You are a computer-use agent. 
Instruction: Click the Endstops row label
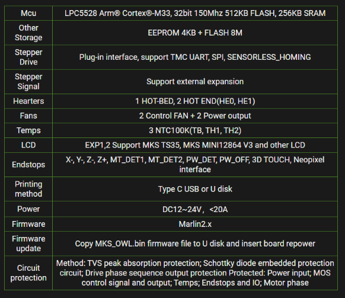(x=28, y=165)
